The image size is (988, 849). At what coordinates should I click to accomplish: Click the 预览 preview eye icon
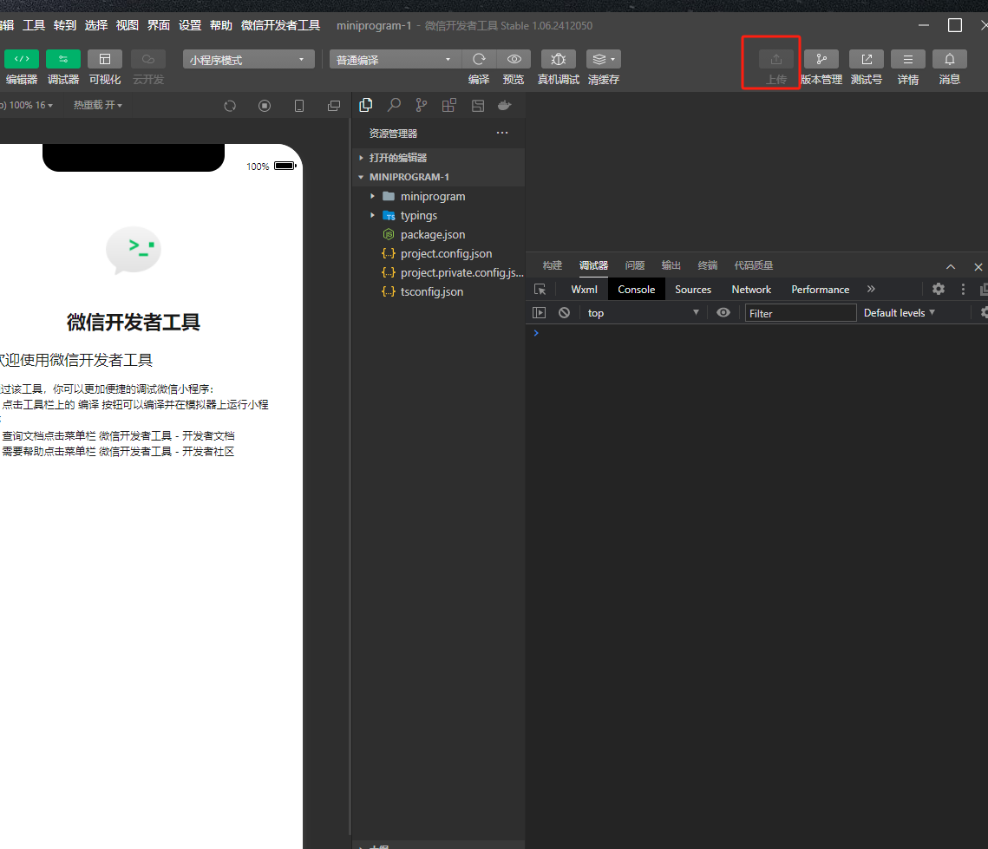pyautogui.click(x=514, y=59)
